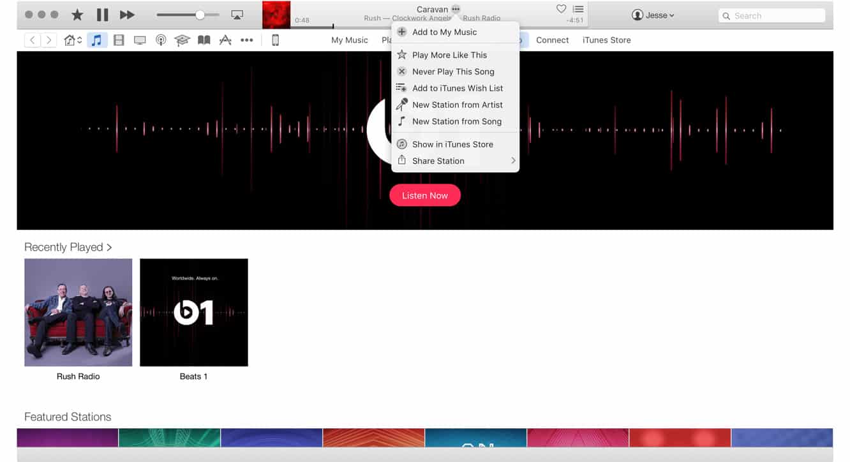Focus the Search field
Viewport: 850px width, 462px height.
(772, 15)
